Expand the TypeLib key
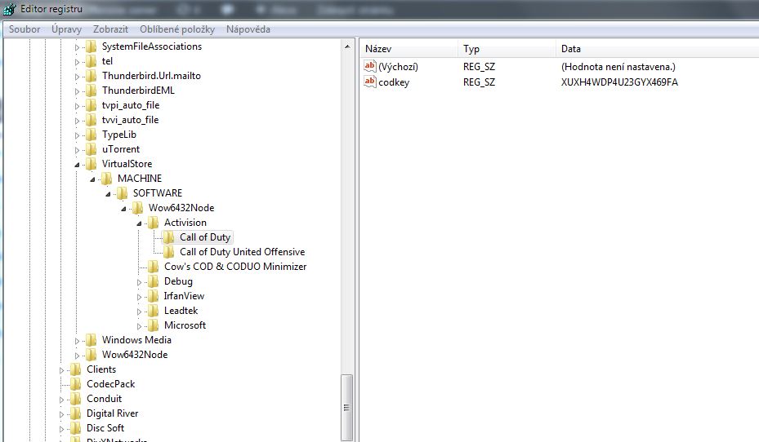The height and width of the screenshot is (442, 759). click(77, 135)
